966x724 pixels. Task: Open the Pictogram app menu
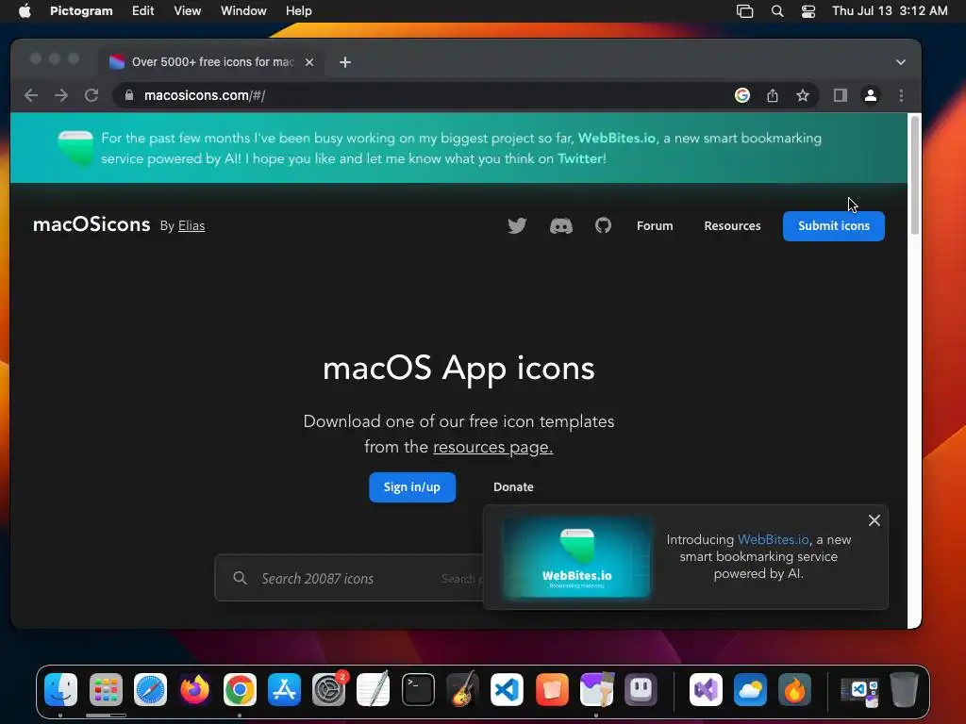[81, 11]
